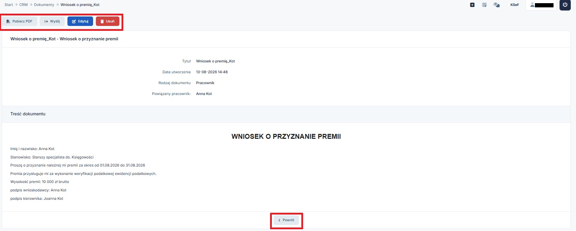Click the pencil icon in Edytuj button
The width and height of the screenshot is (576, 231).
point(74,21)
